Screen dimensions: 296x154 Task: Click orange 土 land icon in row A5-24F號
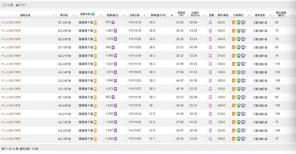coord(233,64)
